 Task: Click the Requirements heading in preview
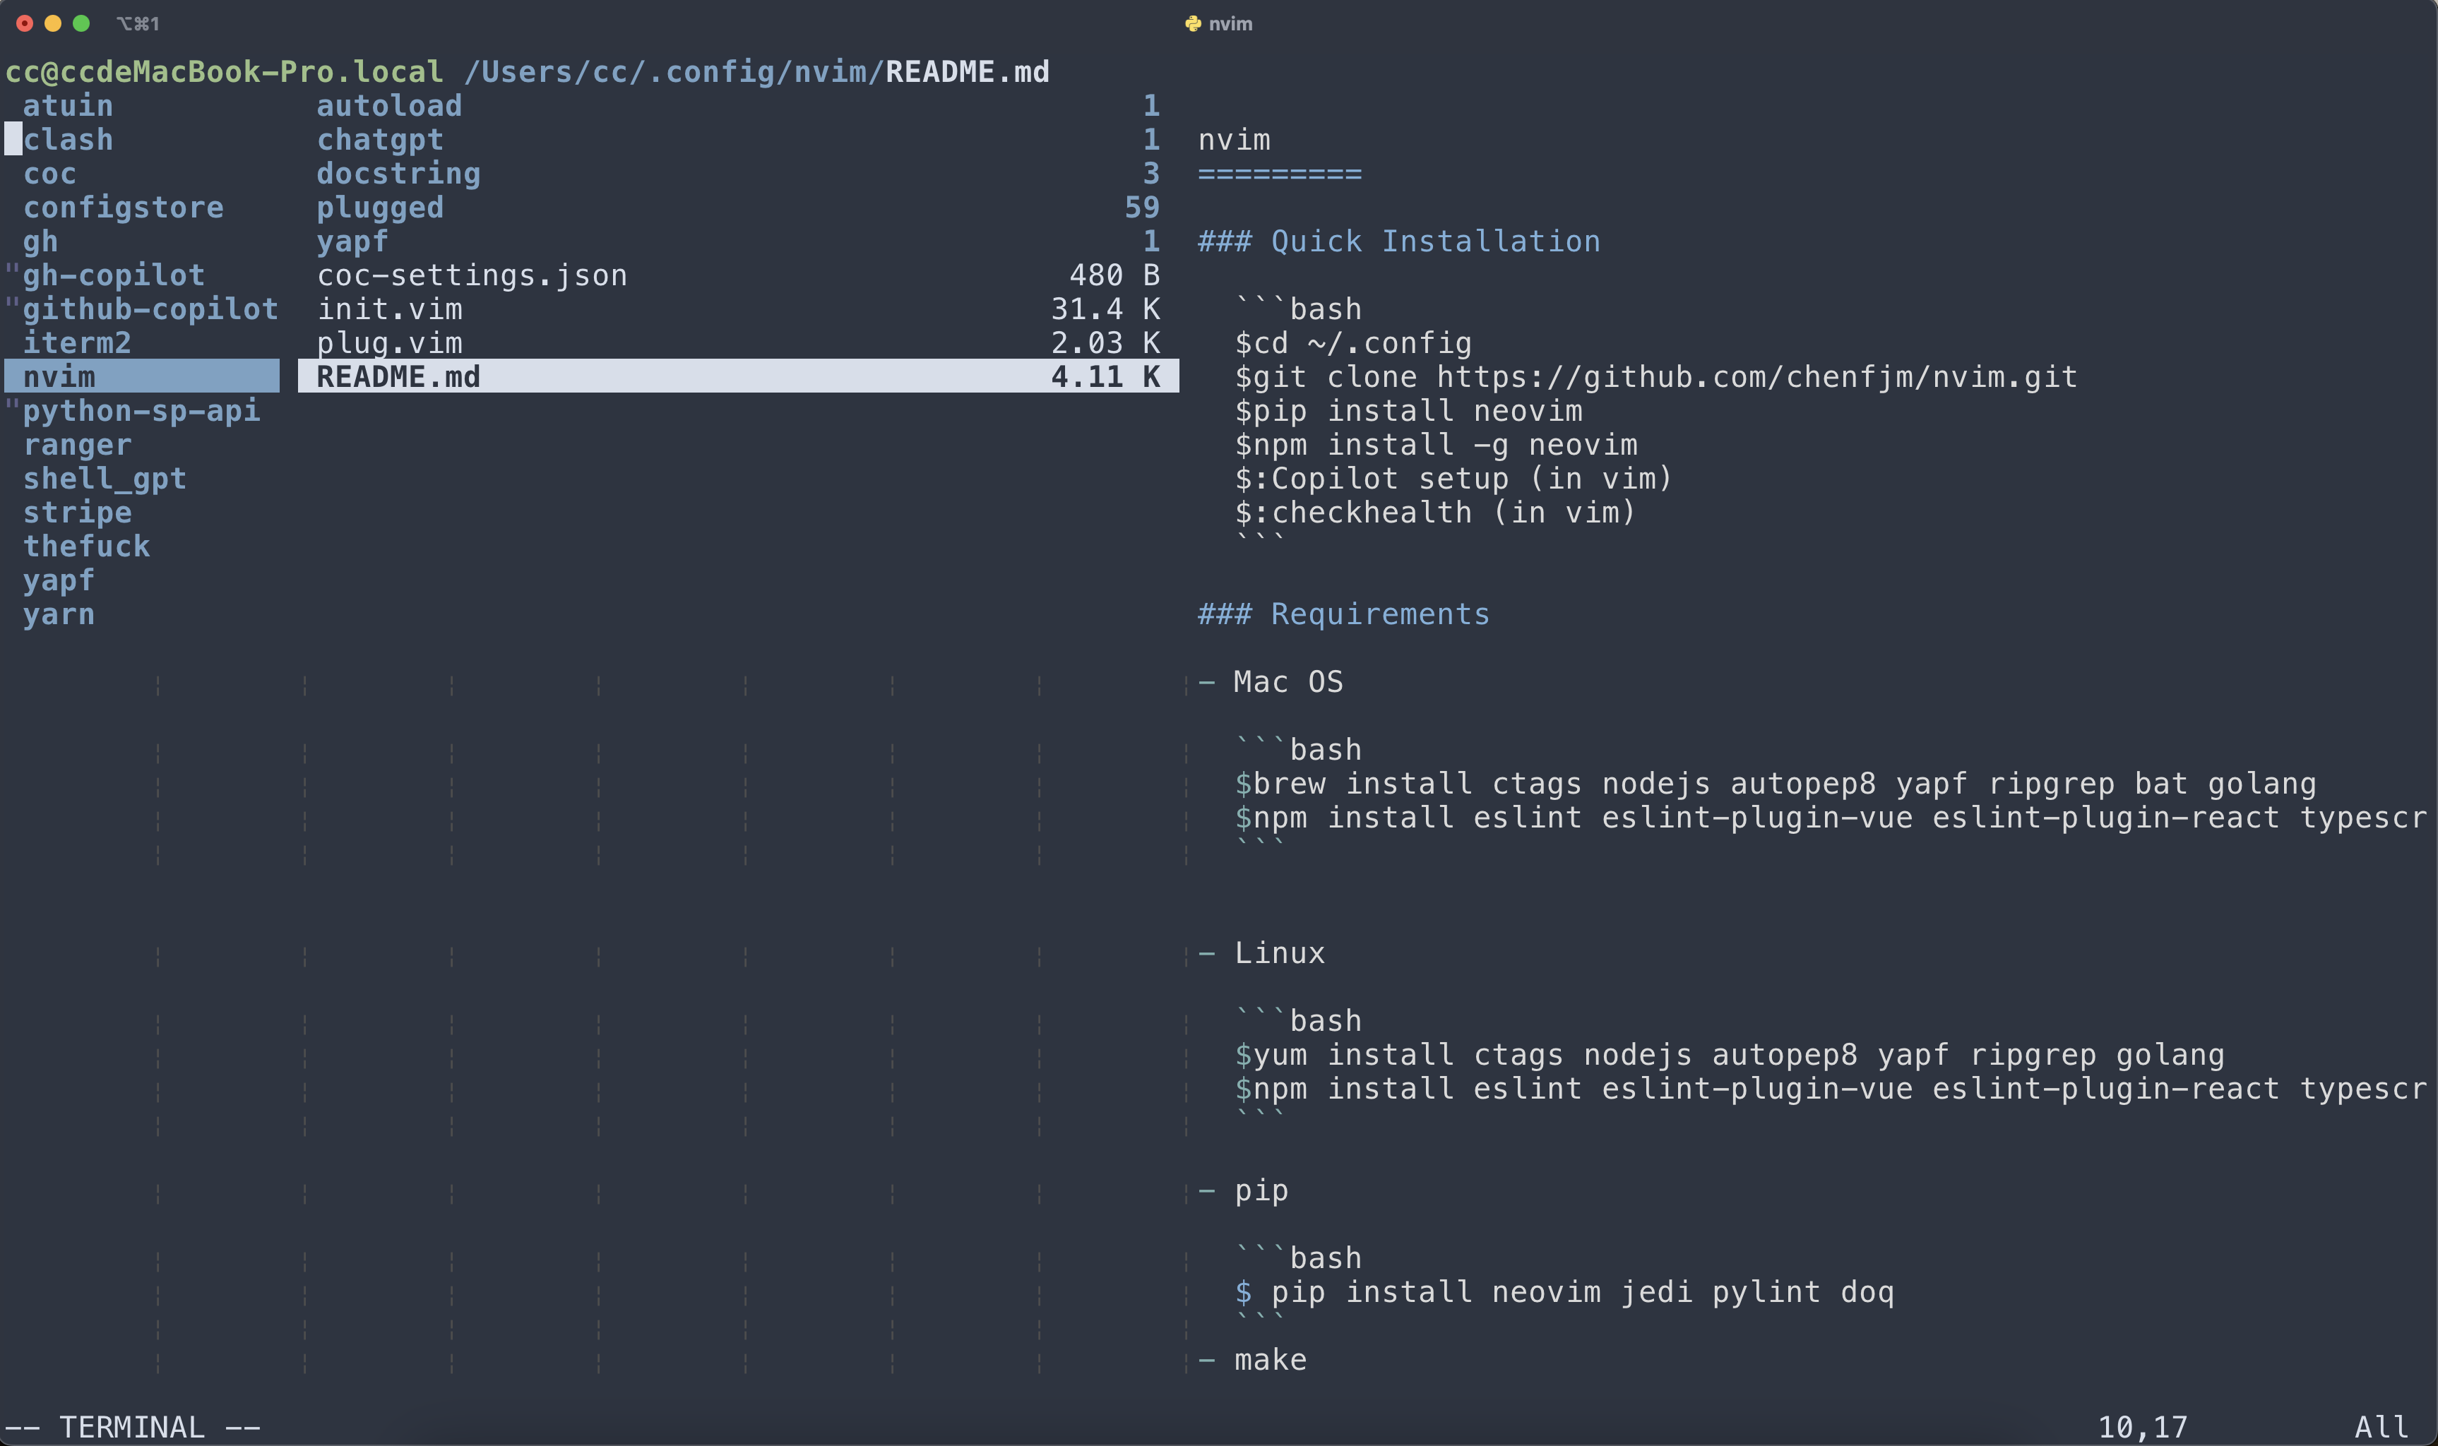1380,614
